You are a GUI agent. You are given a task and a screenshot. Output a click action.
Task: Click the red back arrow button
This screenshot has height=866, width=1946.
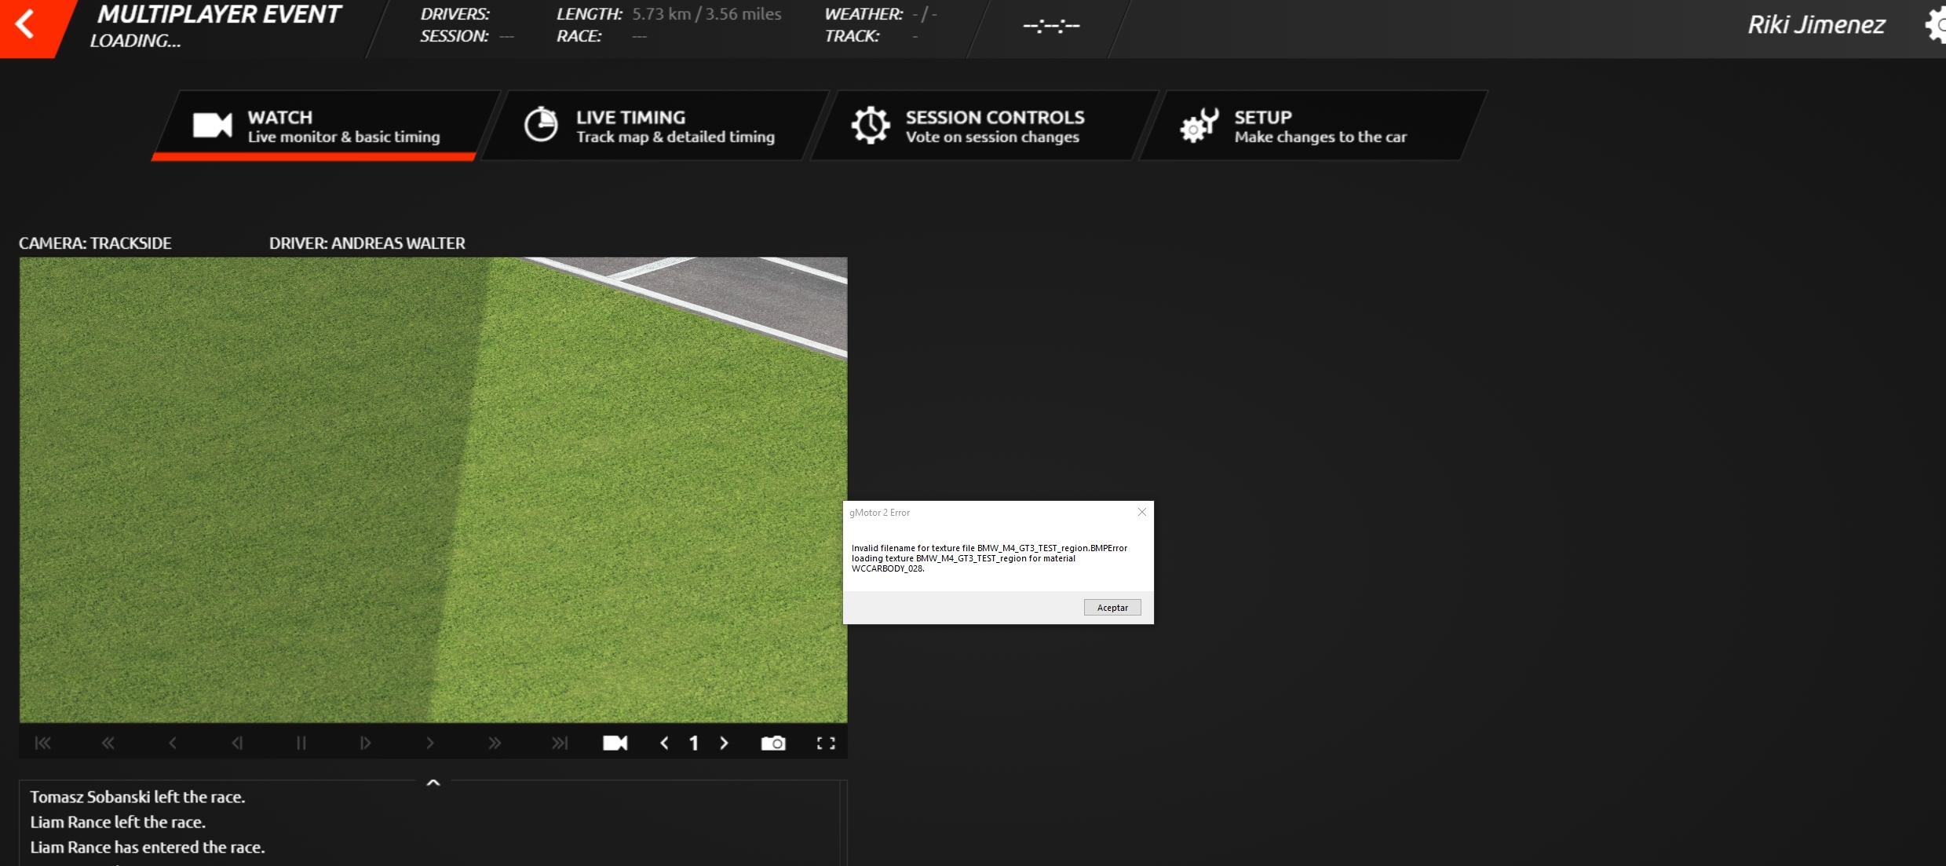click(x=26, y=24)
